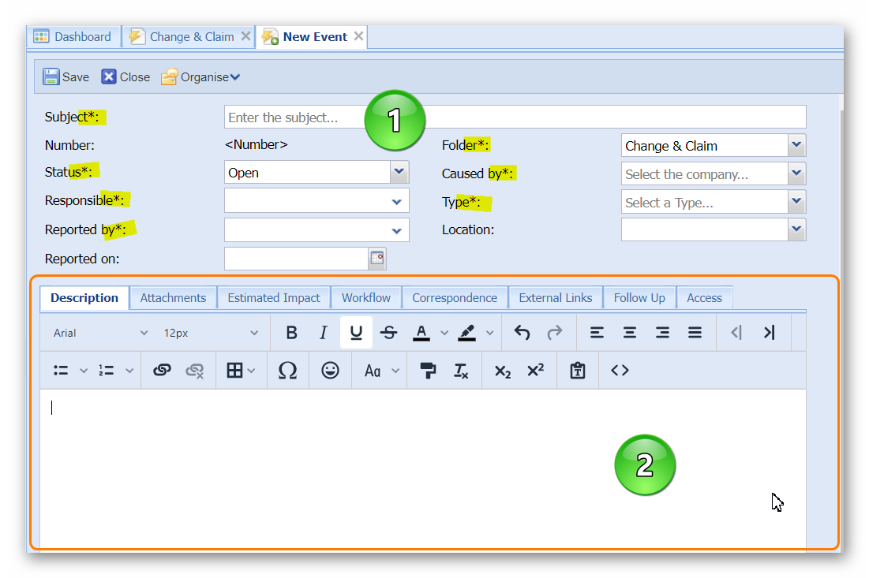
Task: Open the Organise menu button
Action: pos(201,76)
